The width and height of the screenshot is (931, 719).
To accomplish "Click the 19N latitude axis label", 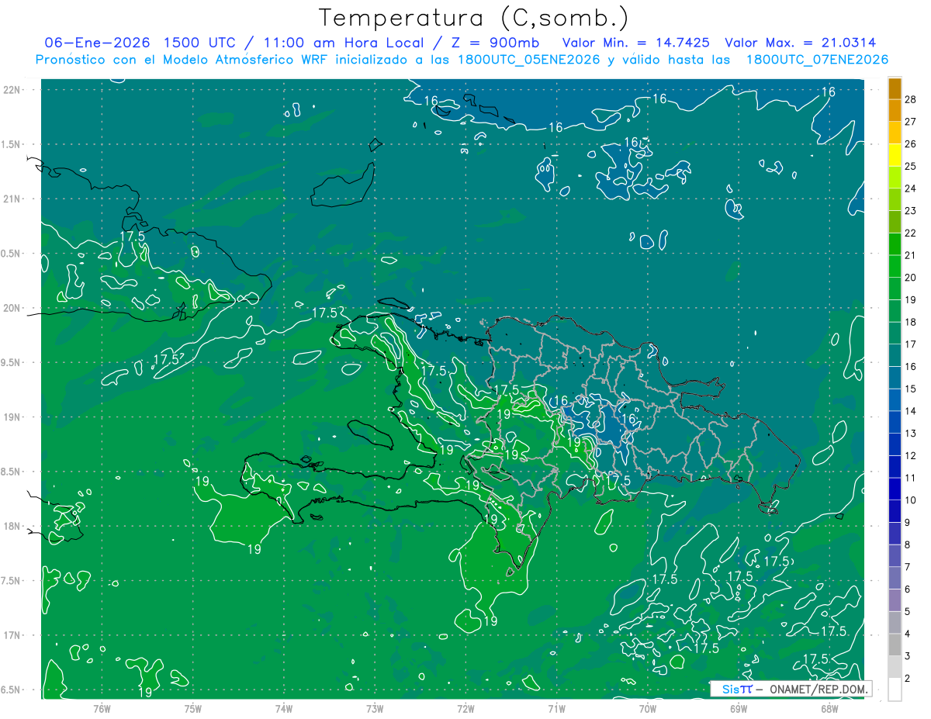I will point(13,417).
